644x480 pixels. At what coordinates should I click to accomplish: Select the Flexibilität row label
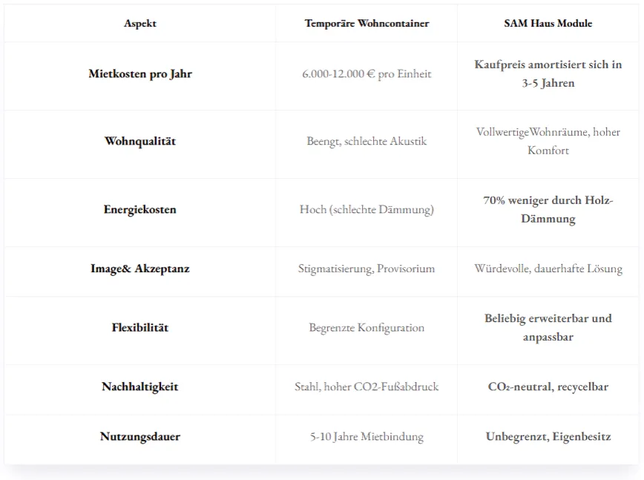point(140,328)
